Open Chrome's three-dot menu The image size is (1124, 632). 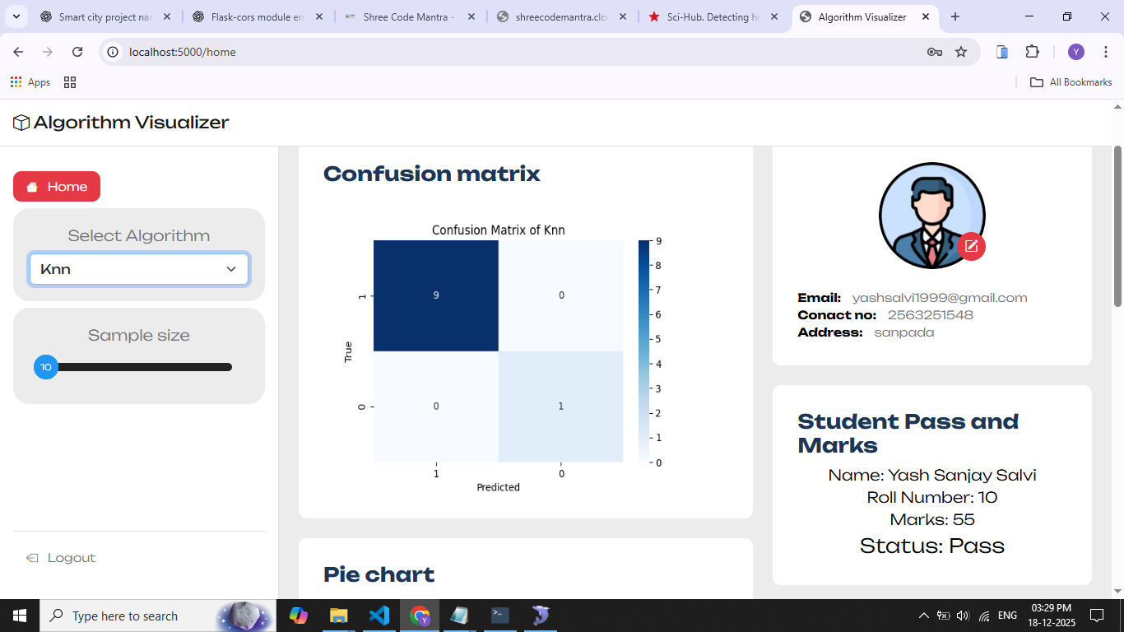[1106, 51]
